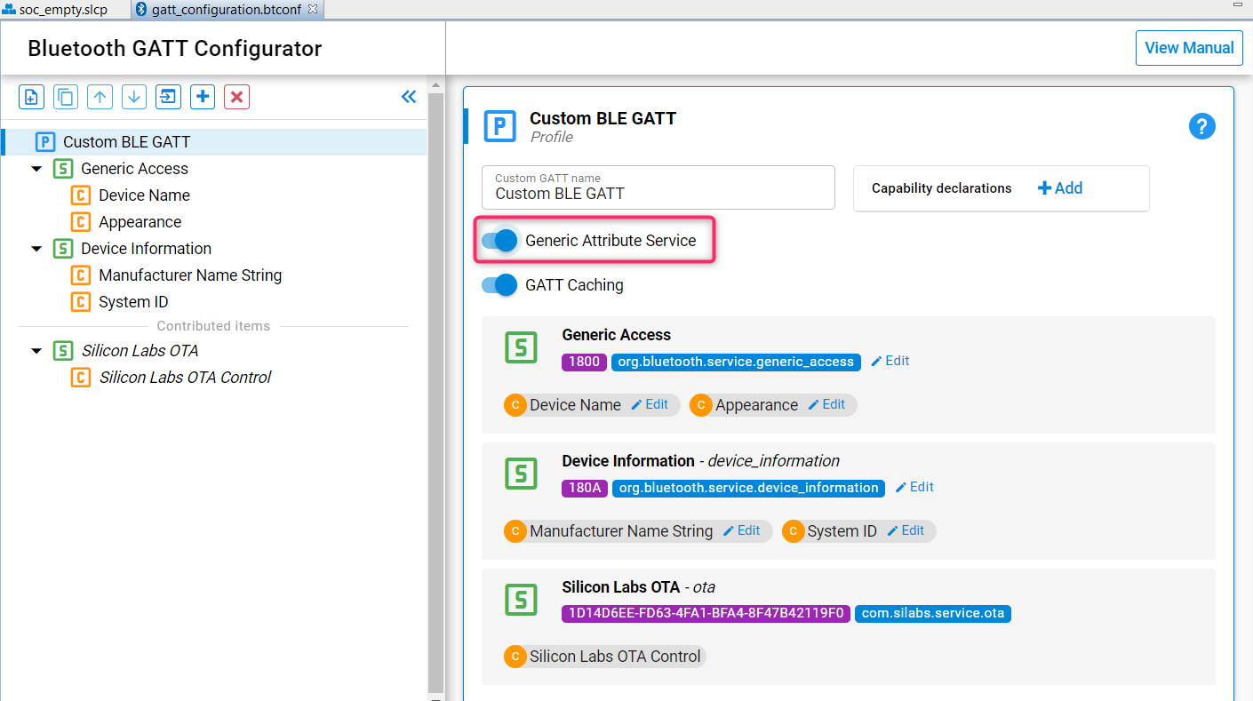Click the red X delete icon
The image size is (1253, 701).
click(x=236, y=97)
